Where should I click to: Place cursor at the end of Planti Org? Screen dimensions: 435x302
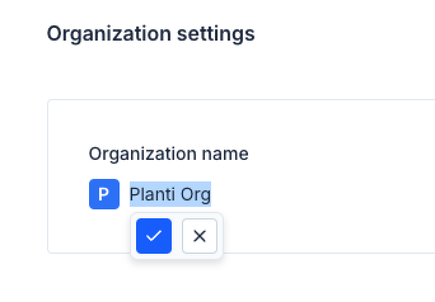pyautogui.click(x=211, y=194)
